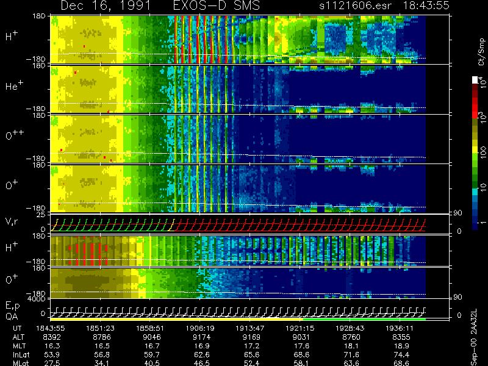Click InLat value '53.9'

52,354
